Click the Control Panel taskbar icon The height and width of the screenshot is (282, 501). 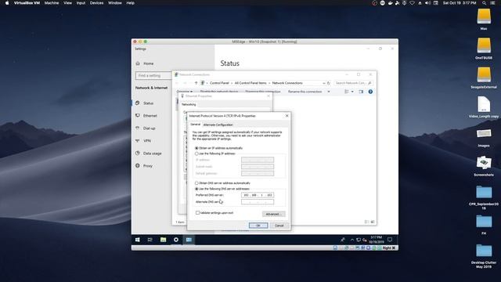[189, 240]
